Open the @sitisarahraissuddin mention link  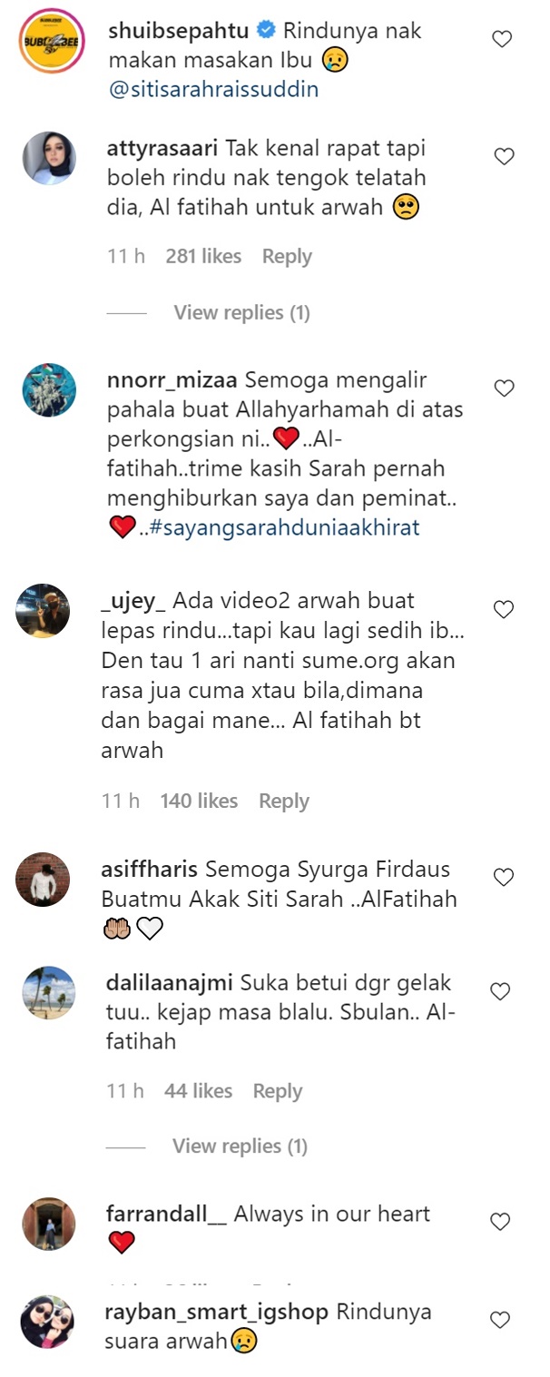[213, 91]
